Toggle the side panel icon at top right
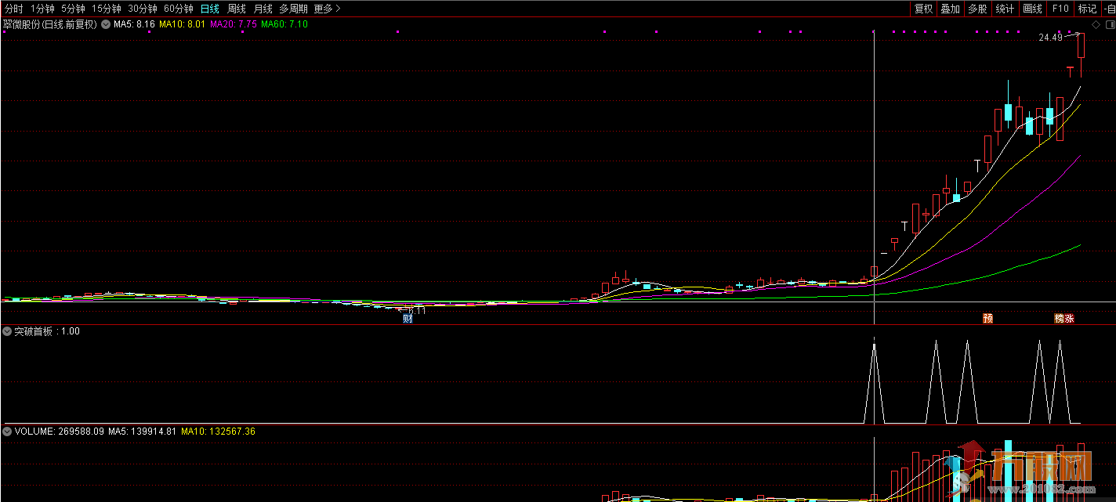Viewport: 1116px width, 502px height. click(1109, 24)
